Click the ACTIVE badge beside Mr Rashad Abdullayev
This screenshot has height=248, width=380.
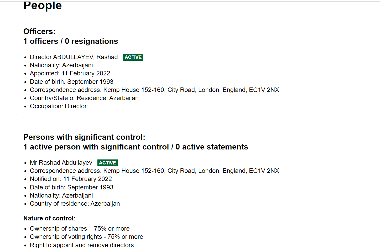pyautogui.click(x=107, y=163)
